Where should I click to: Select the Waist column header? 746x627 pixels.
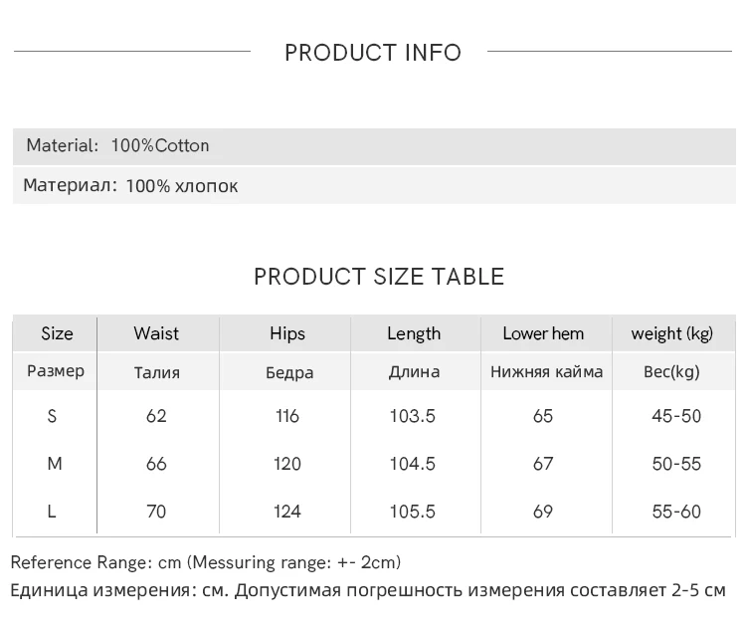(x=156, y=333)
